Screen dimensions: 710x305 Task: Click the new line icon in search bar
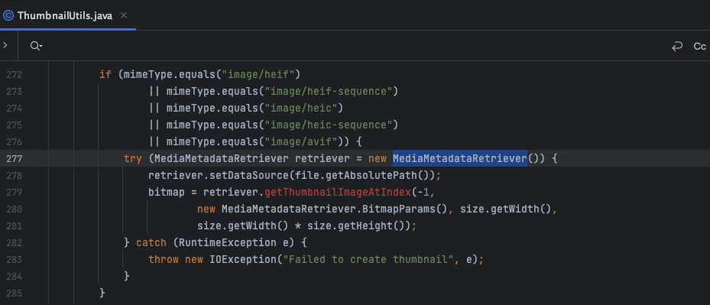pyautogui.click(x=677, y=46)
